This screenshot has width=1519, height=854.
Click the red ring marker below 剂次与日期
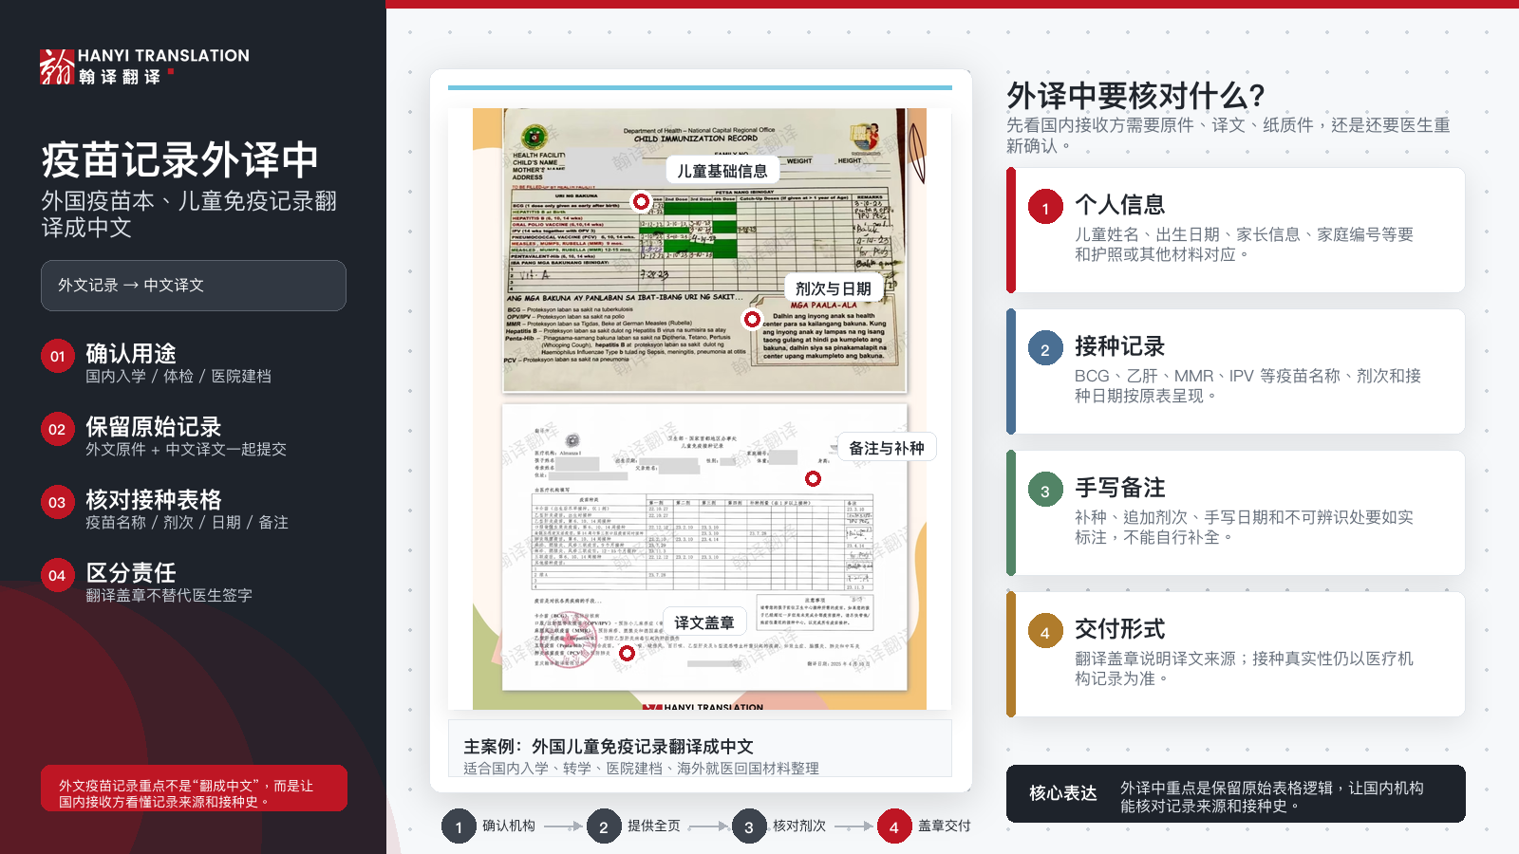[753, 320]
